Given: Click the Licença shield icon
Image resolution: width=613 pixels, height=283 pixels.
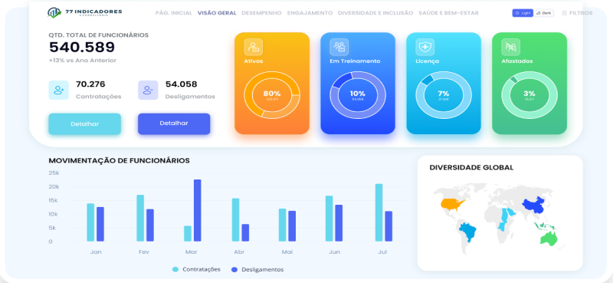Looking at the screenshot, I should 425,48.
